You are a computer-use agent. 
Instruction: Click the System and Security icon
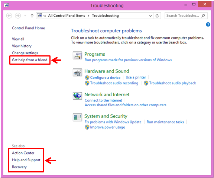(77, 117)
